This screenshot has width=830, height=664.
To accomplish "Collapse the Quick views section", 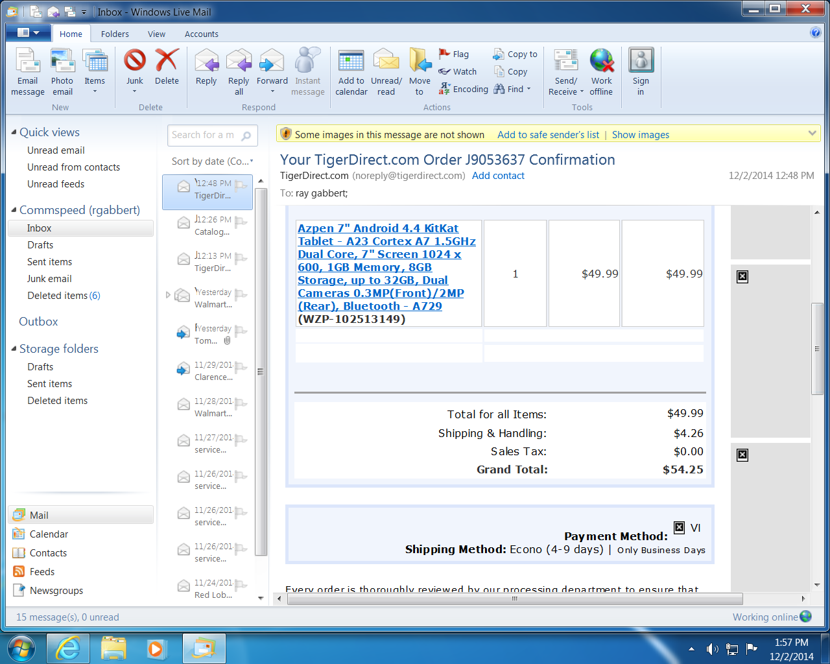I will (14, 132).
